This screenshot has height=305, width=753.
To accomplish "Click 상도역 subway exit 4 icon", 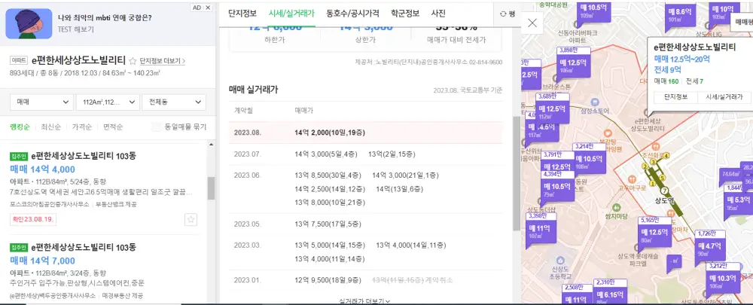I will [666, 155].
